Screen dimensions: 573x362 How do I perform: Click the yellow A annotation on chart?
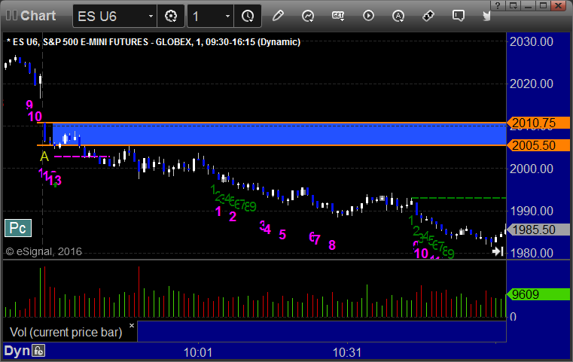(x=44, y=157)
